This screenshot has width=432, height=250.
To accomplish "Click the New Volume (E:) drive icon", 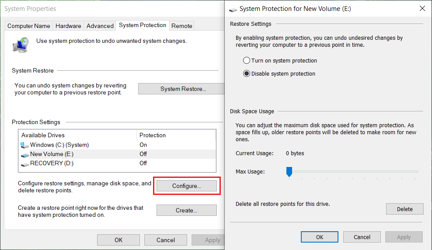I will tap(25, 155).
